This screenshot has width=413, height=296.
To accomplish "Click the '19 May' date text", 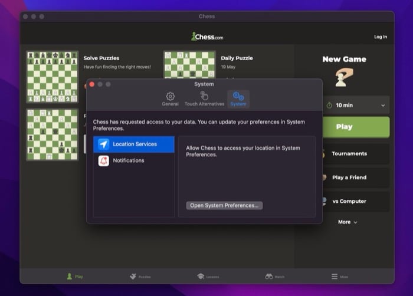I will click(228, 67).
